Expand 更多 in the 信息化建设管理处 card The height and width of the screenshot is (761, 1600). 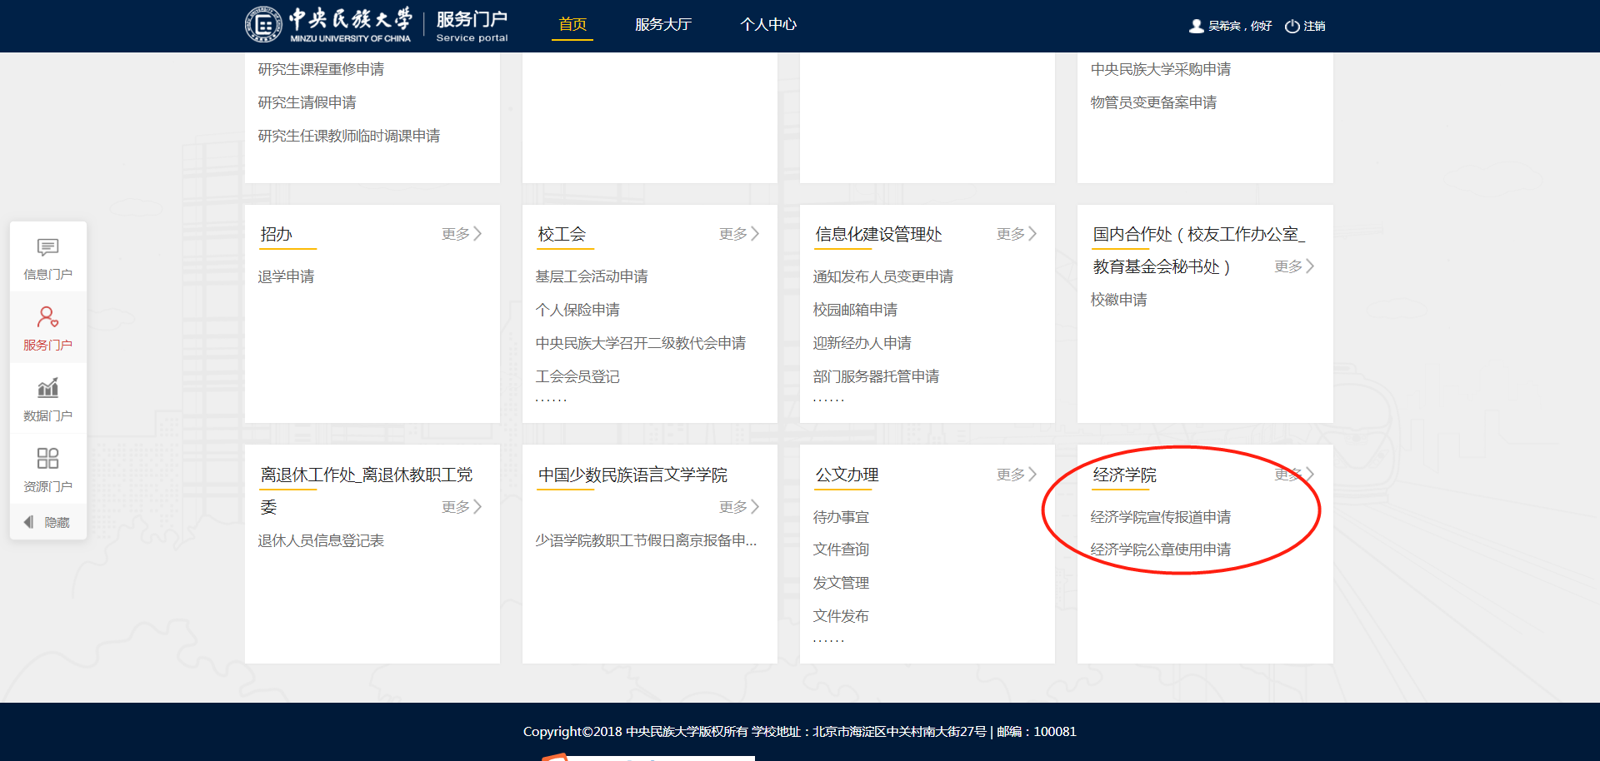click(1017, 234)
